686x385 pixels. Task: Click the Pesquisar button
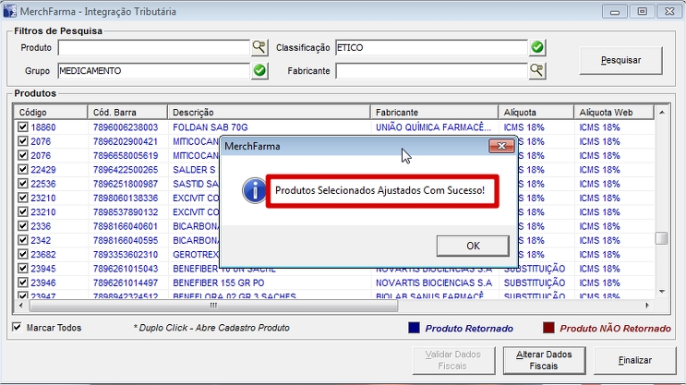click(621, 60)
